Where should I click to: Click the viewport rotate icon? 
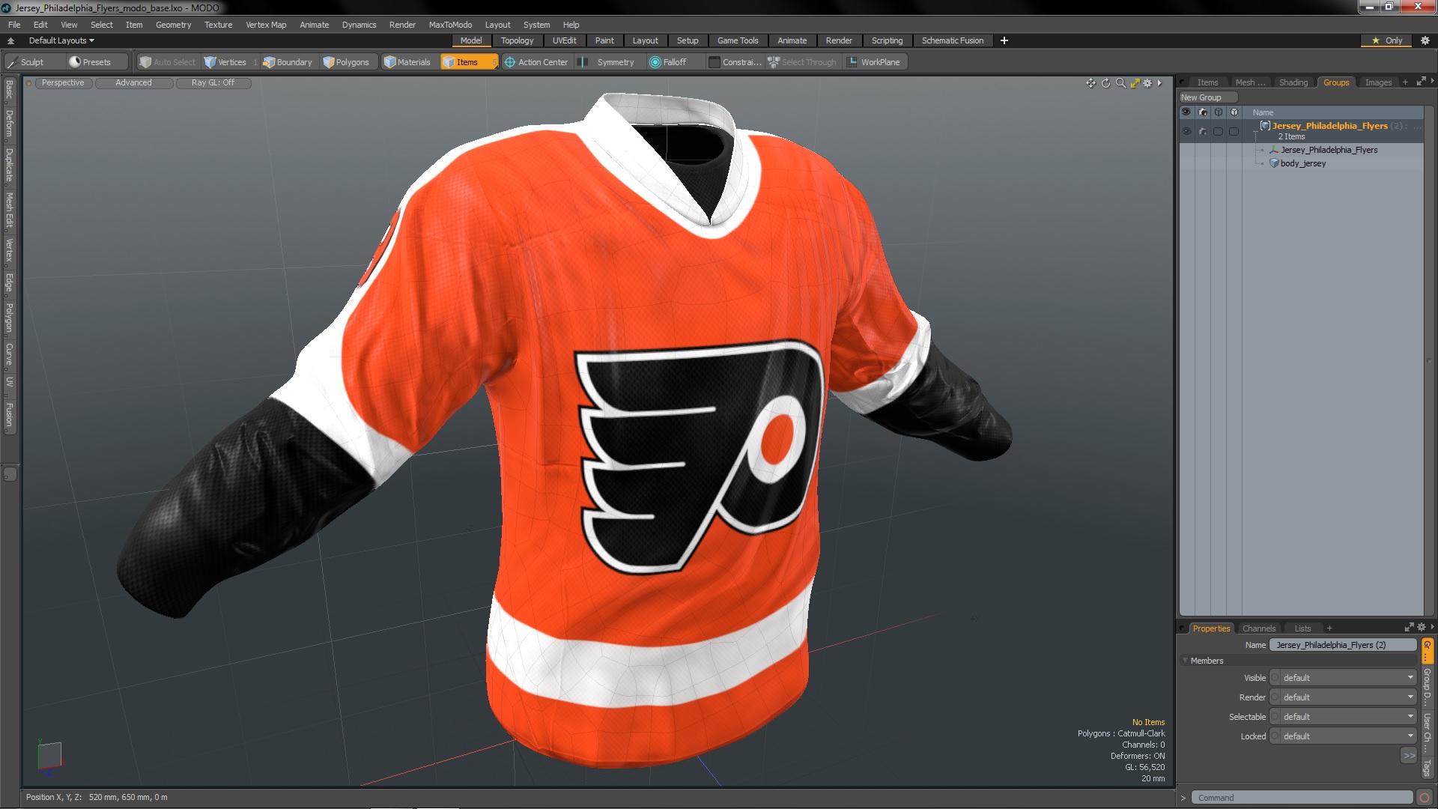(x=1105, y=83)
